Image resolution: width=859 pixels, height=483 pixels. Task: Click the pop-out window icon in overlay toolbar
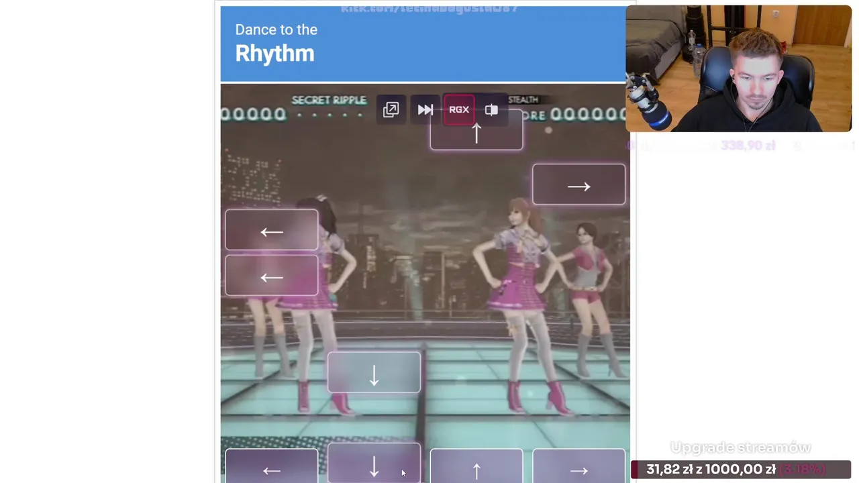[391, 109]
